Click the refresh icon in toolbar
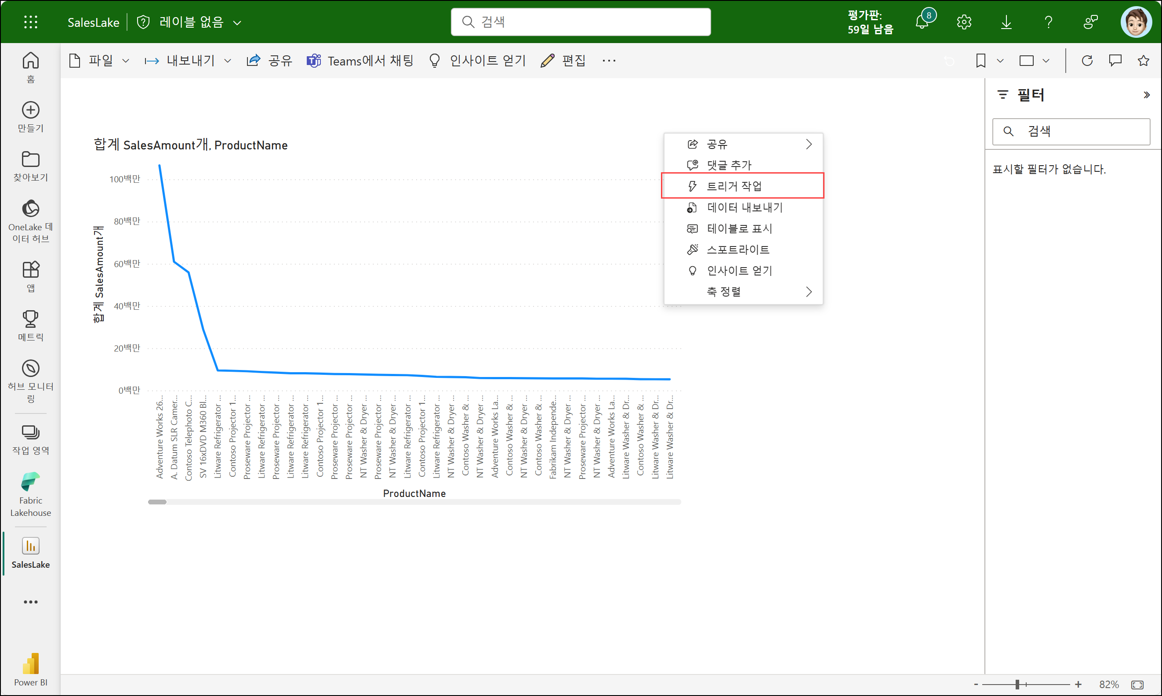 tap(1087, 61)
